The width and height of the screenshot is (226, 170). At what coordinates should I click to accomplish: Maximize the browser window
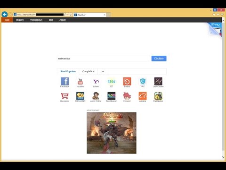pyautogui.click(x=215, y=10)
